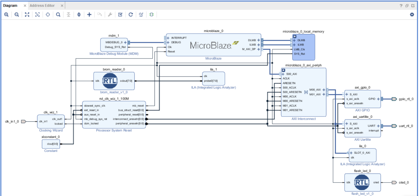Image resolution: width=419 pixels, height=196 pixels.
Task: Click the rst_clk_wiz_1_100M block name
Action: coord(114,99)
